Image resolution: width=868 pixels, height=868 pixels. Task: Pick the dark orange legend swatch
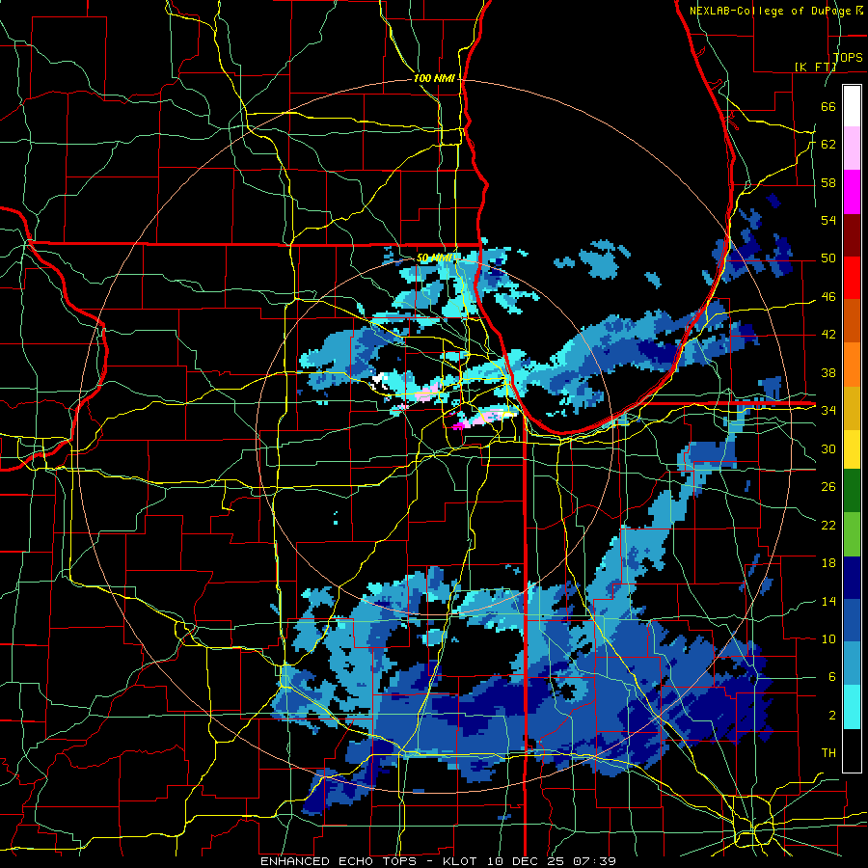pyautogui.click(x=852, y=321)
